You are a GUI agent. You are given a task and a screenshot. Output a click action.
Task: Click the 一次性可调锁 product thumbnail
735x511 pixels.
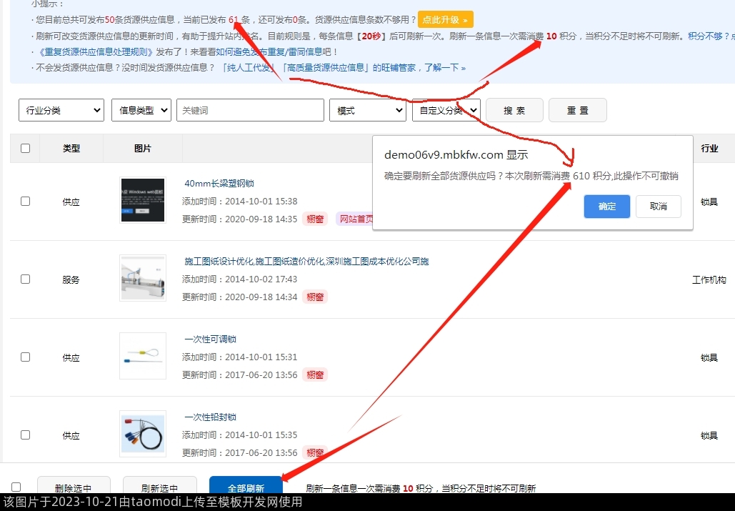[x=143, y=356]
